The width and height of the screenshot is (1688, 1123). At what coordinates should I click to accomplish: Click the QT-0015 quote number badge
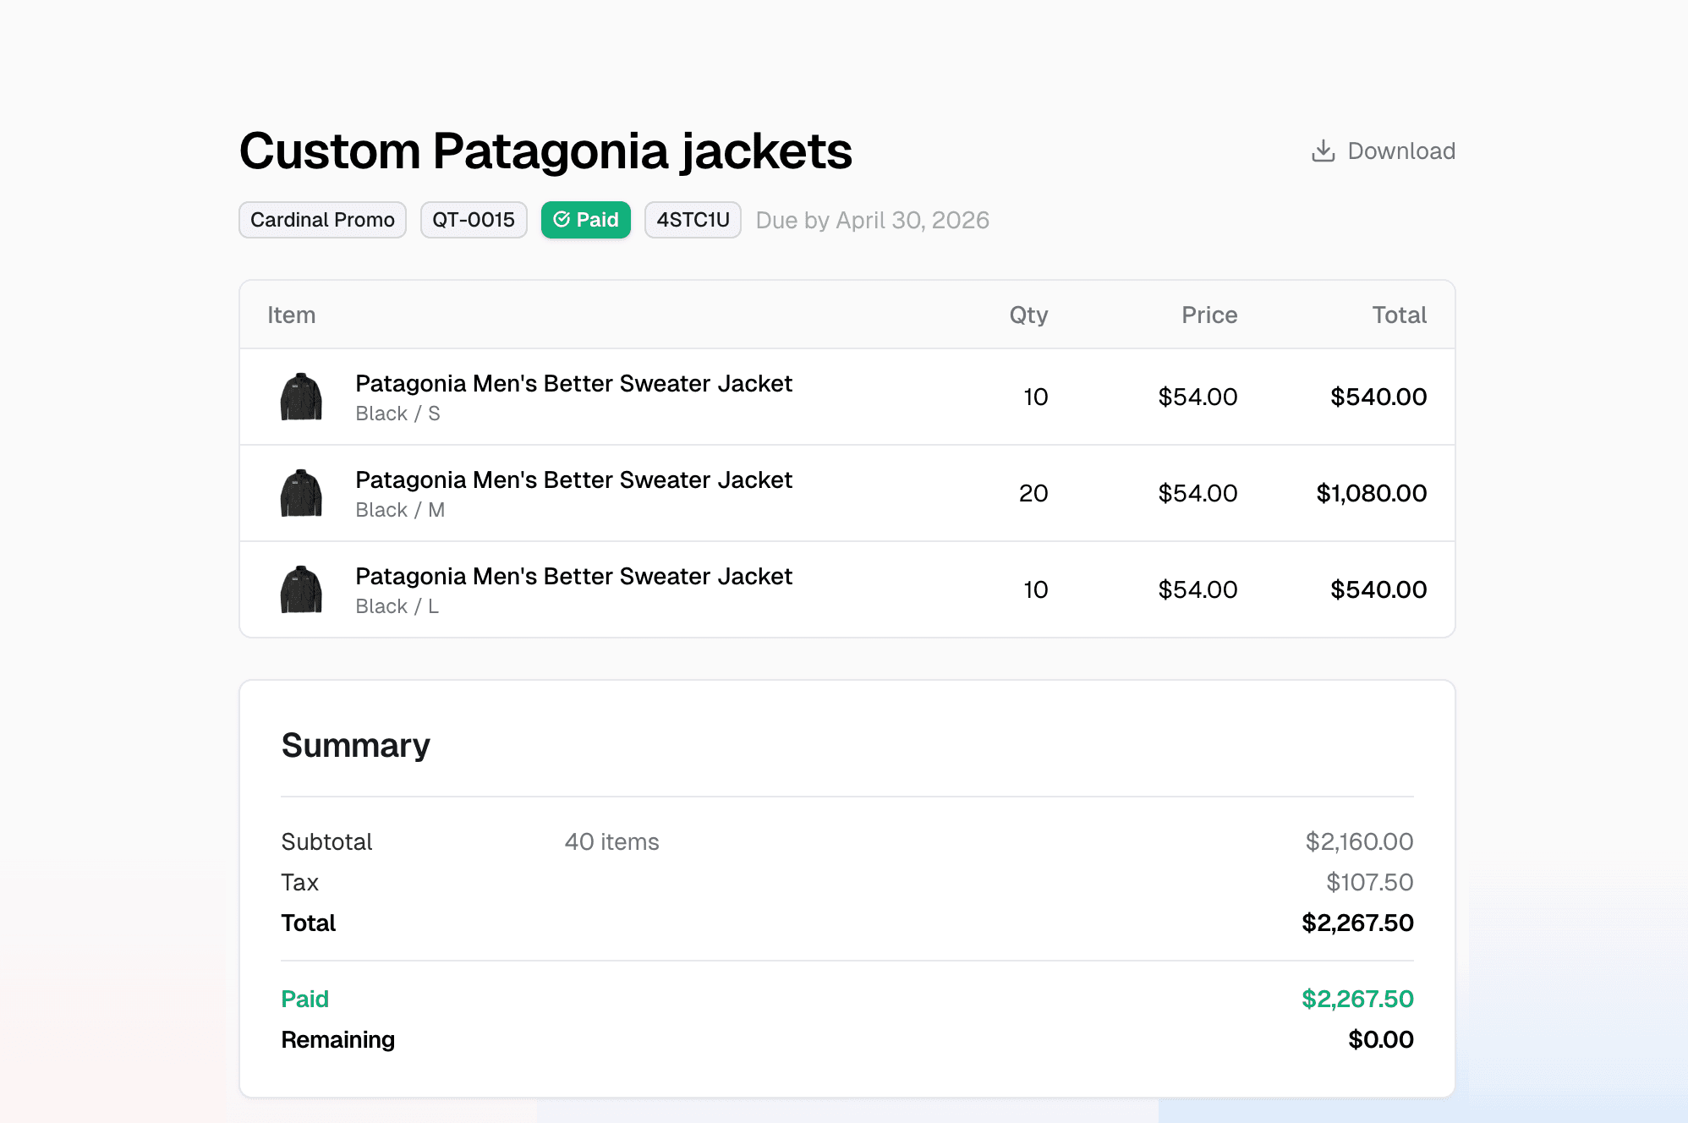point(474,220)
